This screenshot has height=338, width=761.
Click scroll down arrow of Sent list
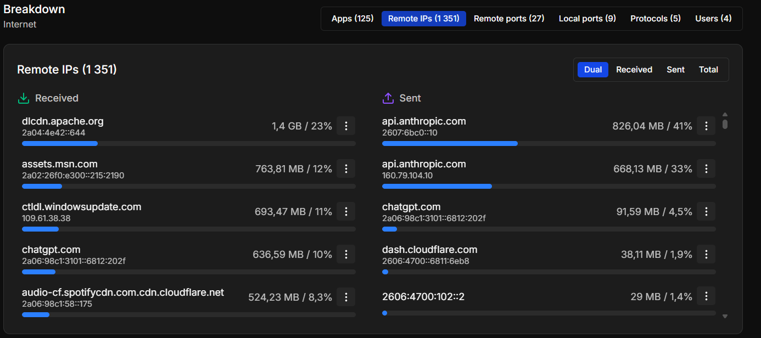725,316
